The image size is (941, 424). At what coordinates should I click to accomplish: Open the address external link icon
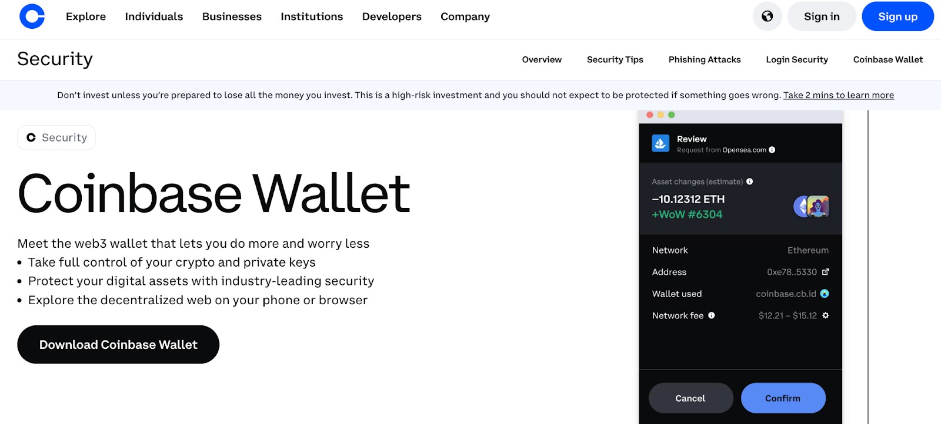[x=826, y=272]
